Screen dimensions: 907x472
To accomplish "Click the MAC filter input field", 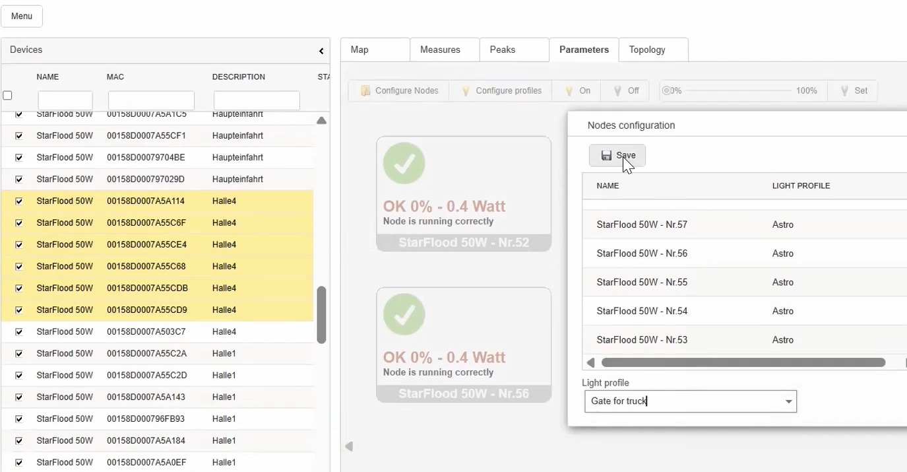I will 151,100.
